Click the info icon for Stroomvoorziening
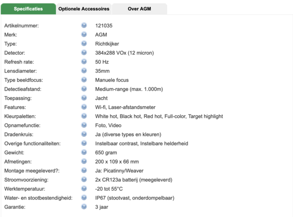Screen dimensions: 293x217 click(x=84, y=180)
